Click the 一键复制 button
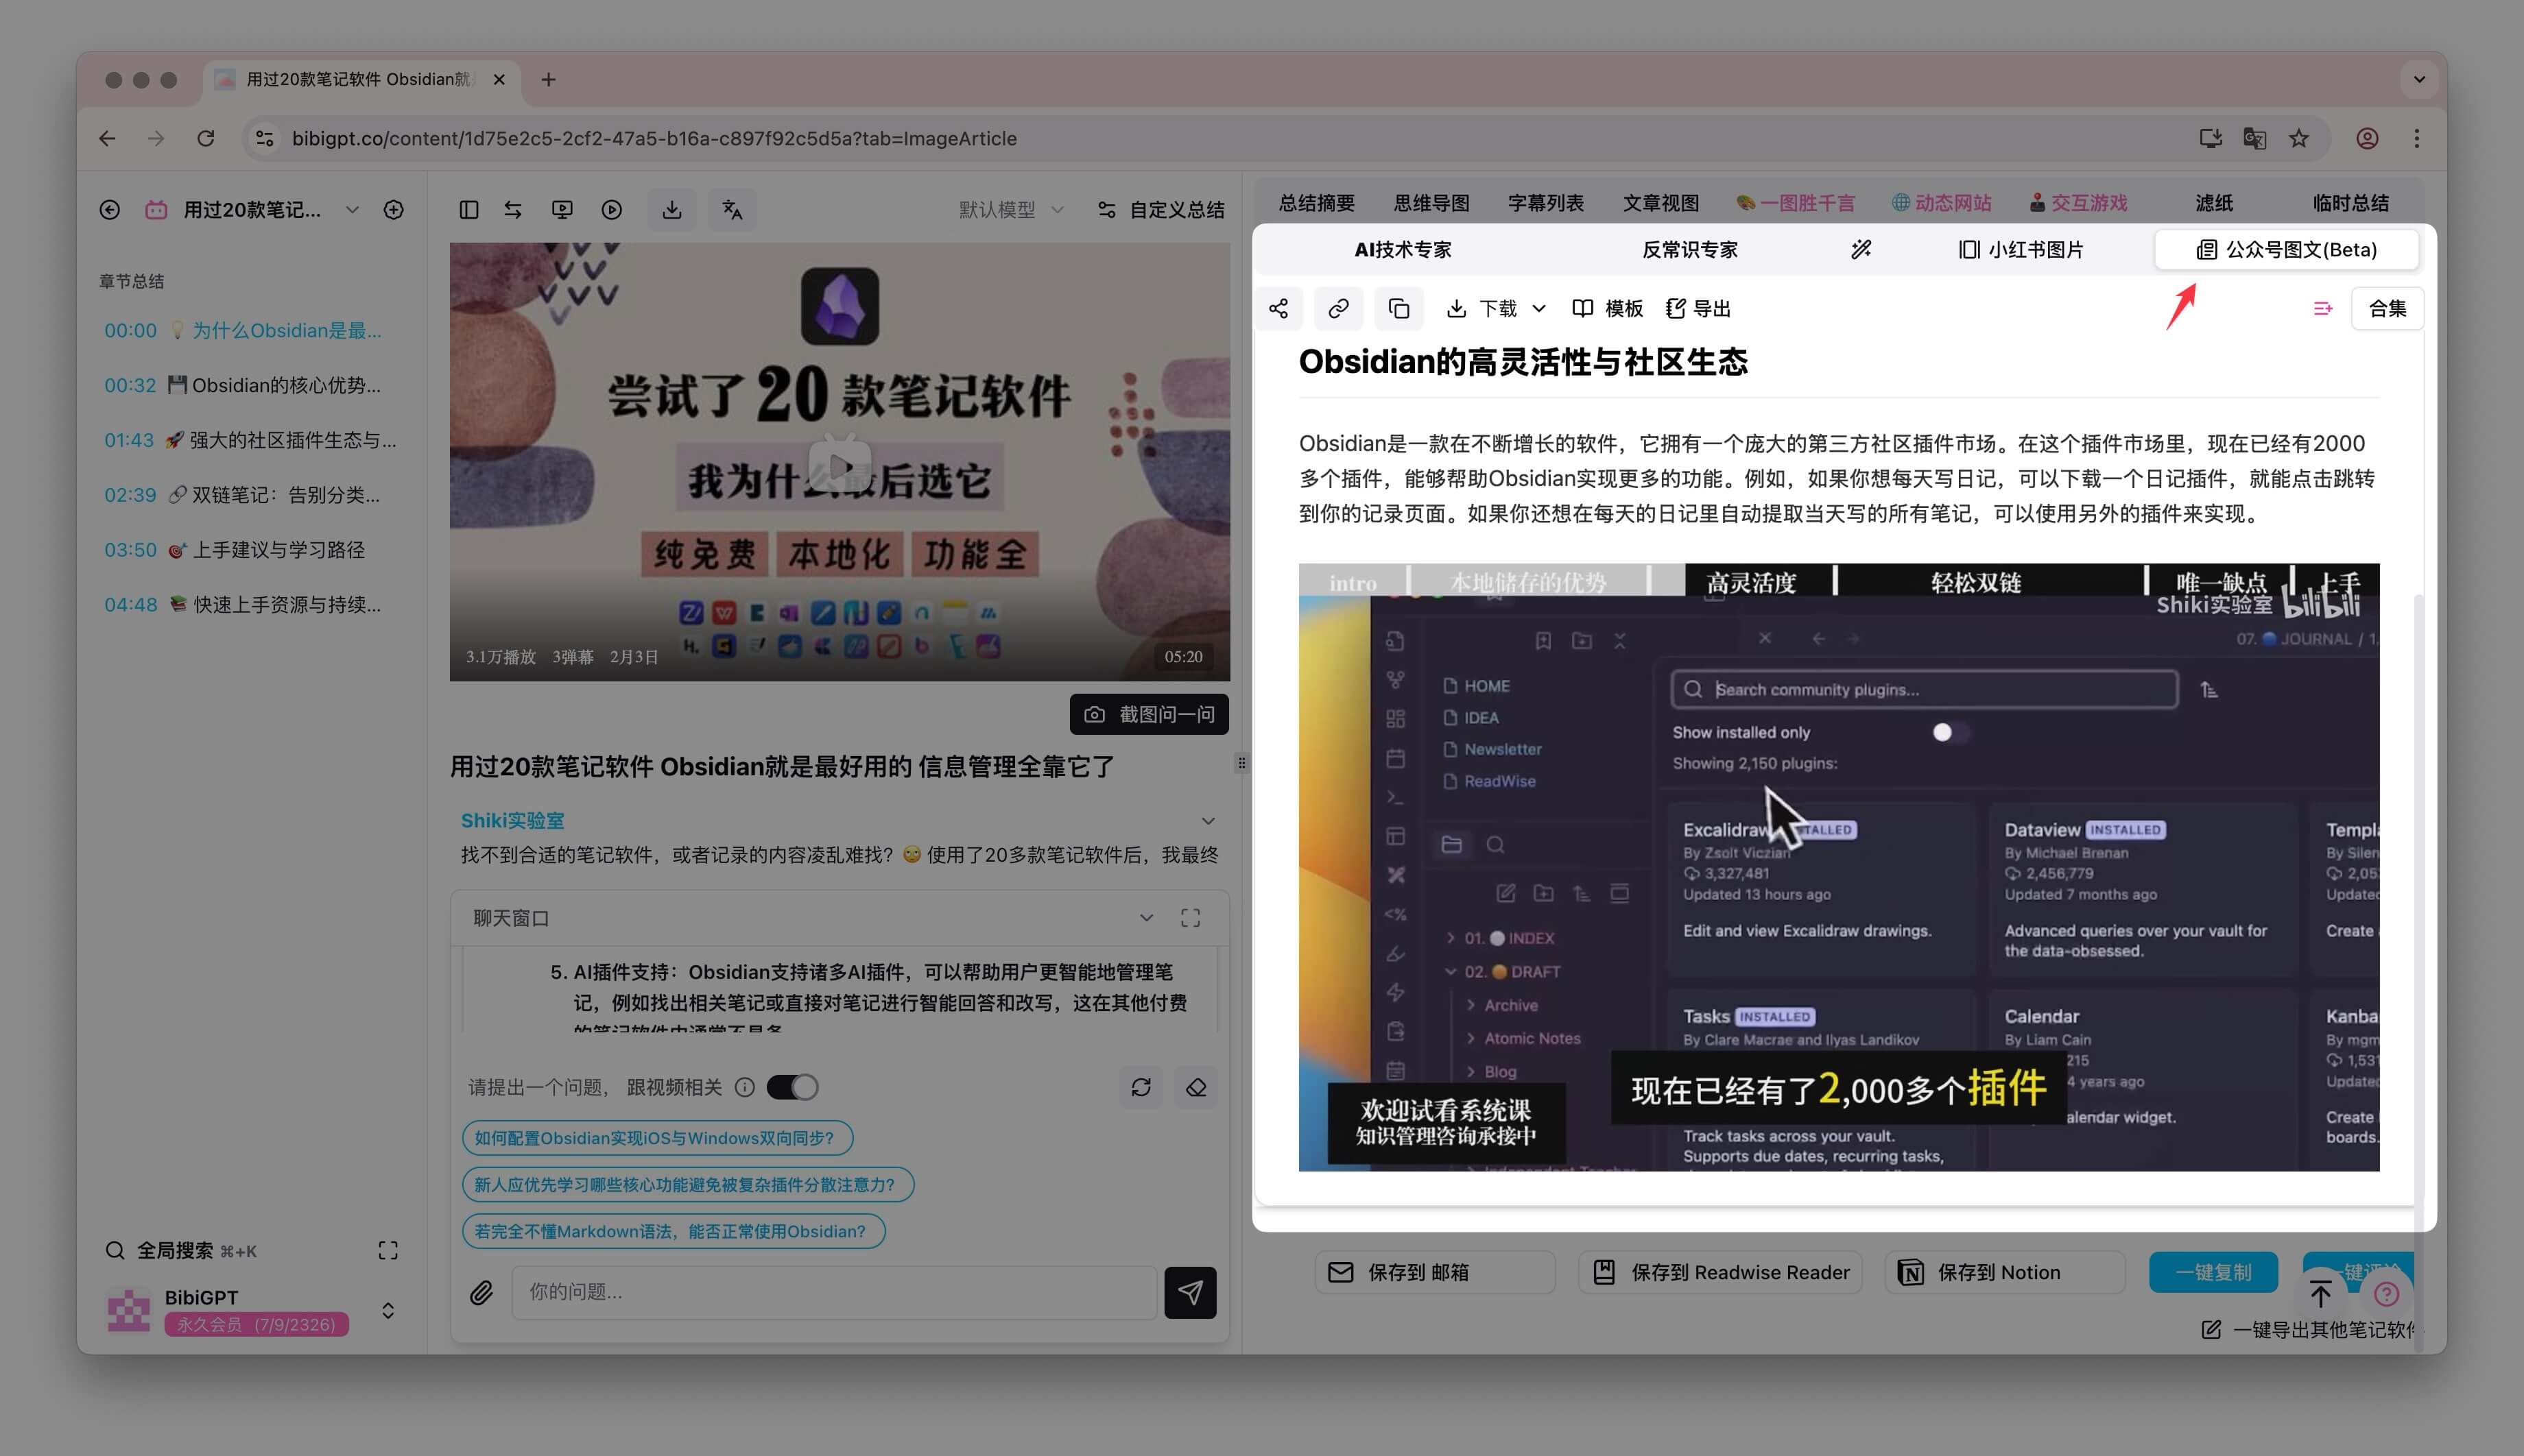 click(x=2213, y=1272)
